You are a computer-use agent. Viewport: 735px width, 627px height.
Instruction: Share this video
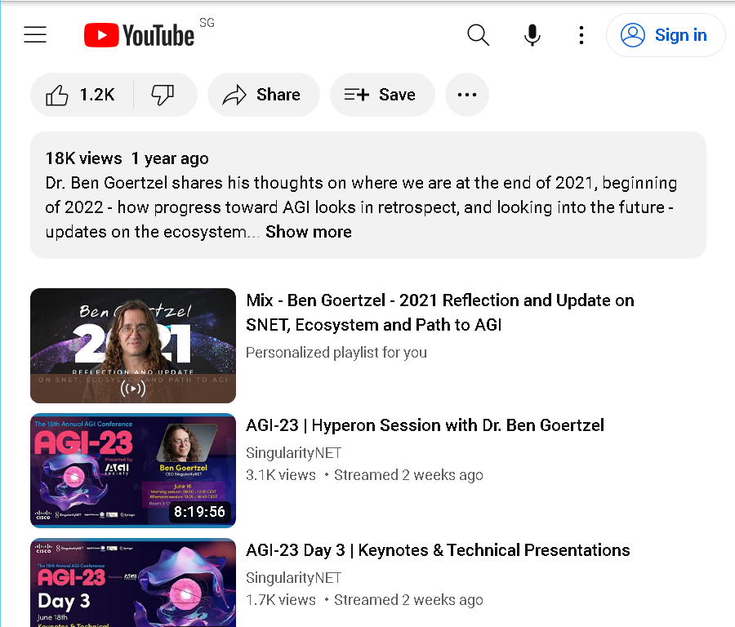264,95
